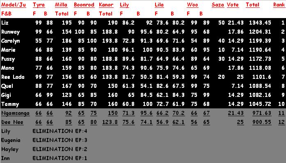The width and height of the screenshot is (286, 163).
Task: Select the "Woo" judge header
Action: (192, 5)
